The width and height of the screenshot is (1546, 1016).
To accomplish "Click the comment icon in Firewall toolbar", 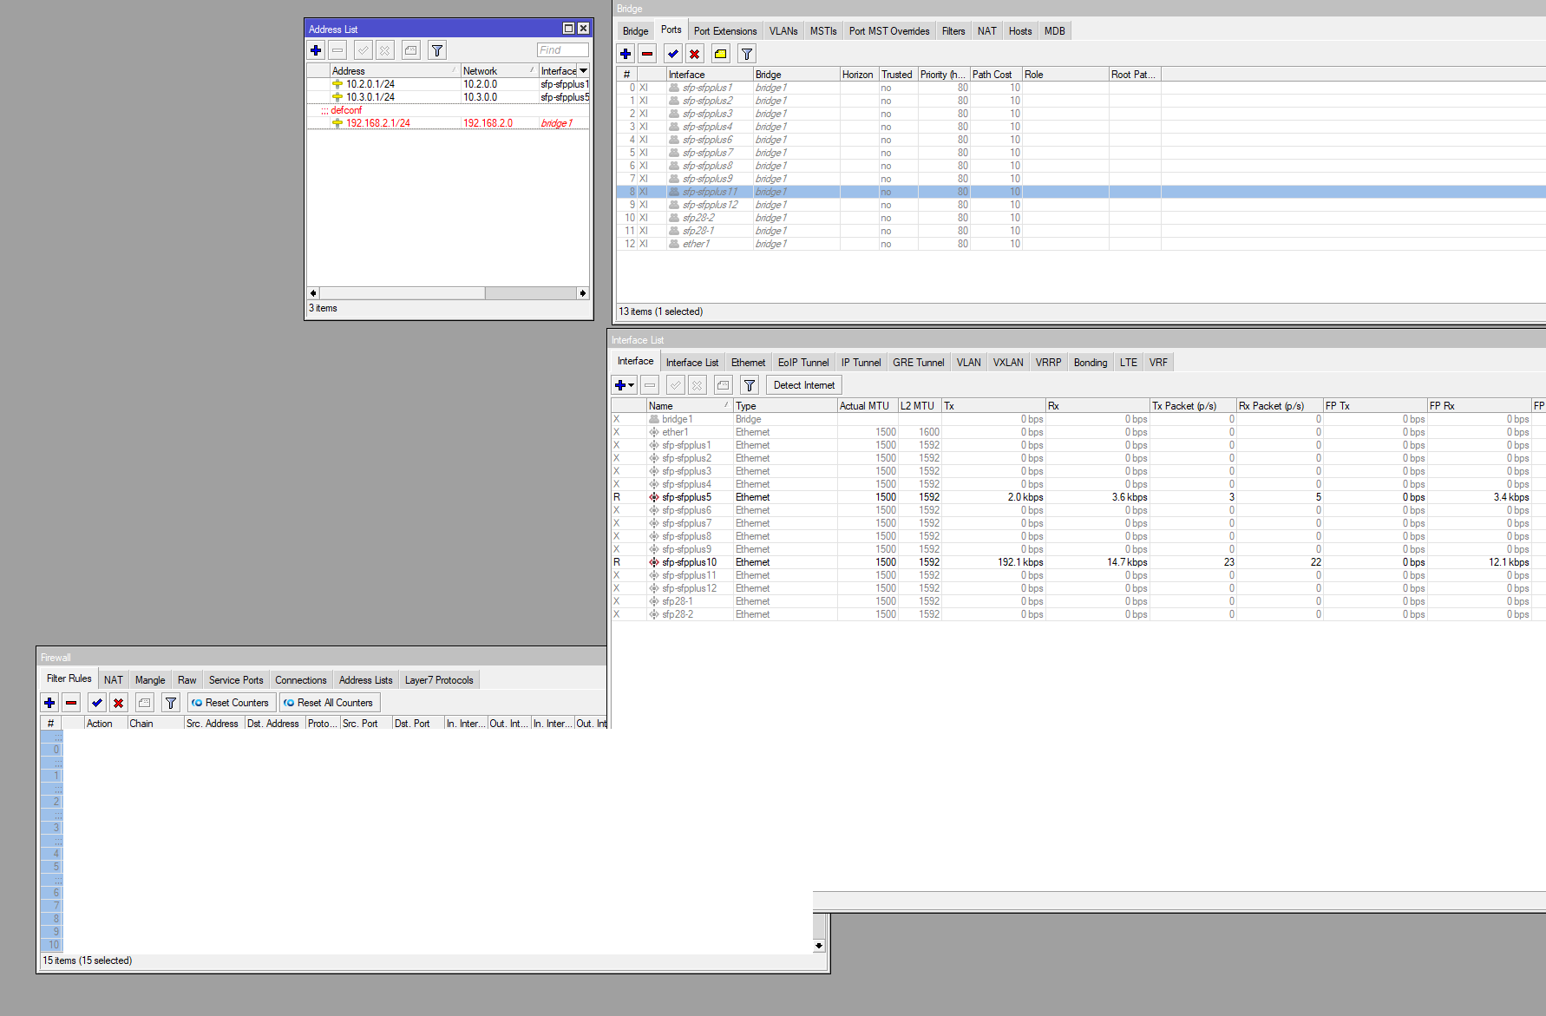I will tap(145, 703).
